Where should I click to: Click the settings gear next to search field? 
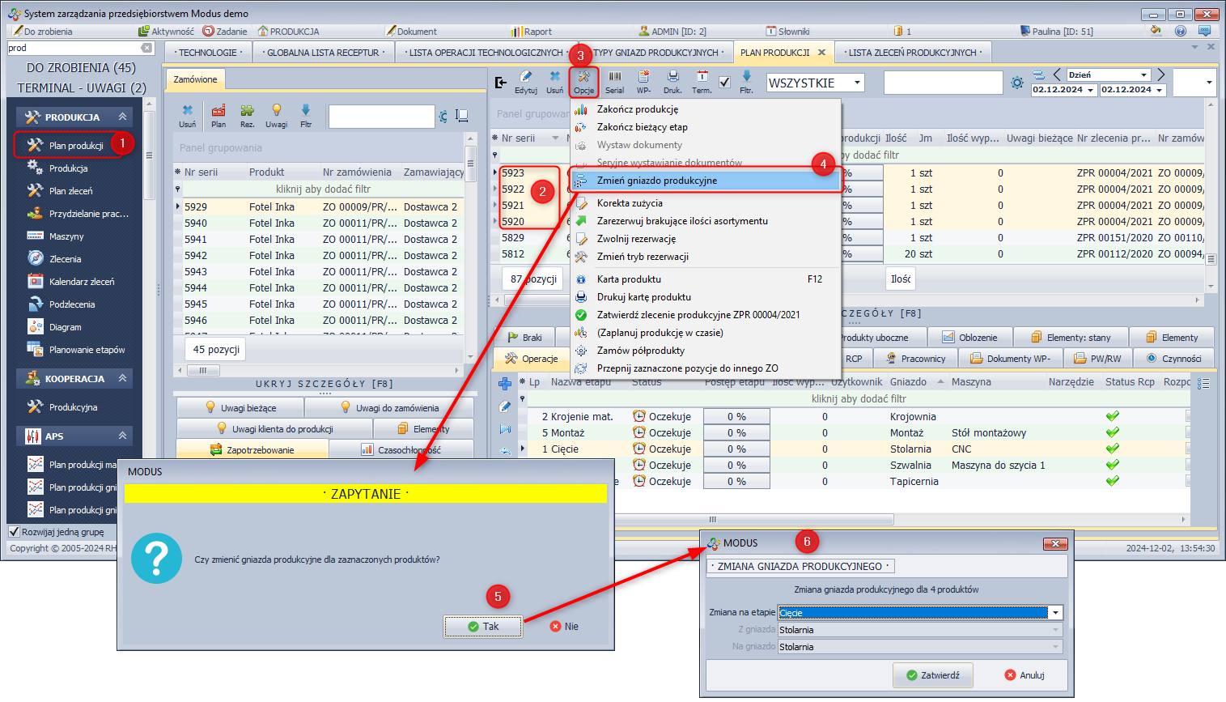tap(1017, 83)
